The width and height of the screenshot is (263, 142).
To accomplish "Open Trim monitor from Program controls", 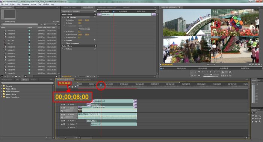I will [x=230, y=76].
